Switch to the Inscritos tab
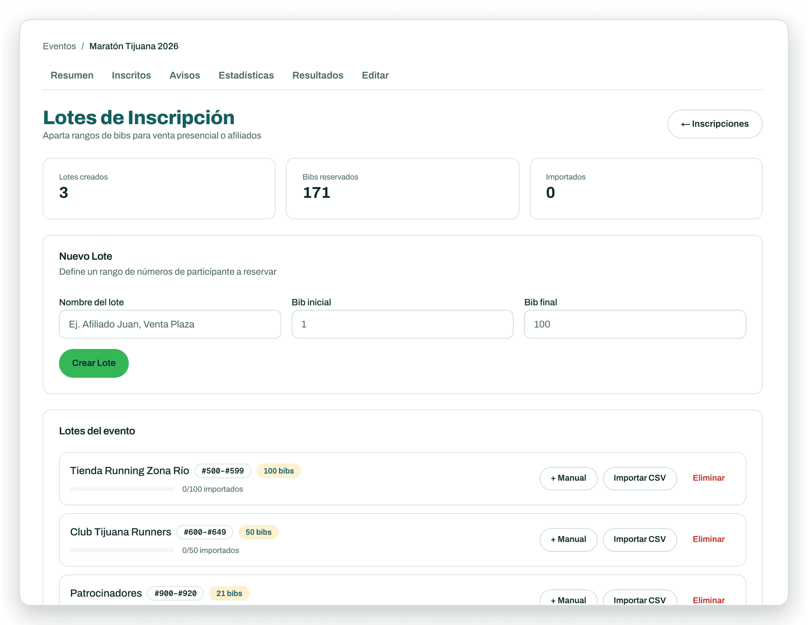The height and width of the screenshot is (625, 808). click(x=131, y=75)
